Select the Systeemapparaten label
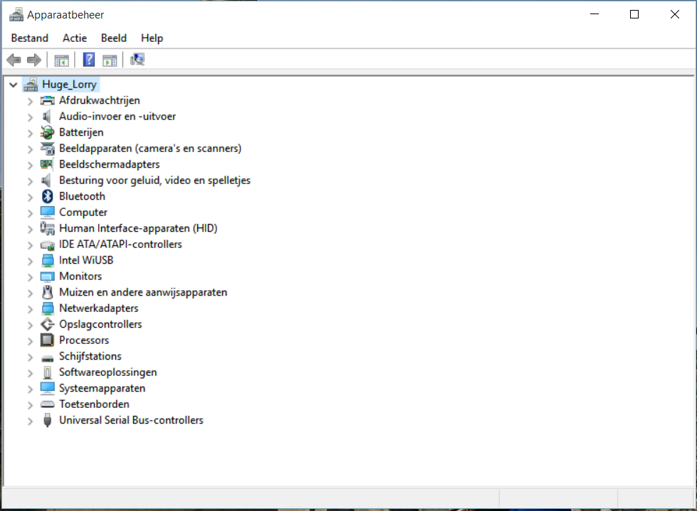Viewport: 697px width, 511px height. coord(103,388)
